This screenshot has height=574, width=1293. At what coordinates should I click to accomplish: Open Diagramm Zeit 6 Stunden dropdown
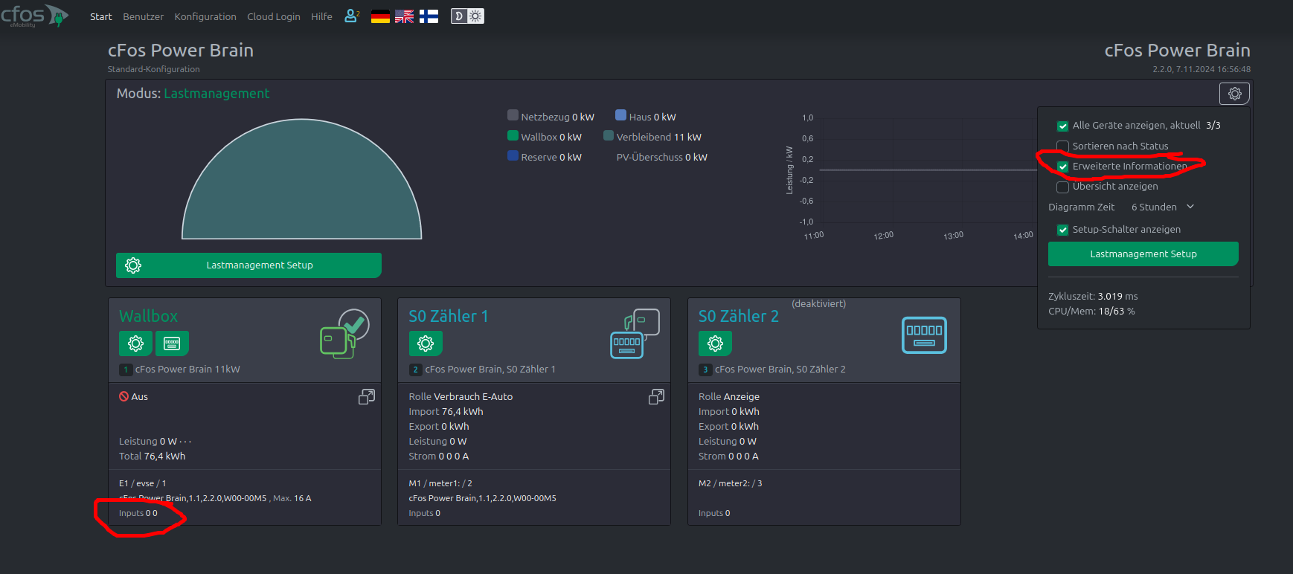1162,207
